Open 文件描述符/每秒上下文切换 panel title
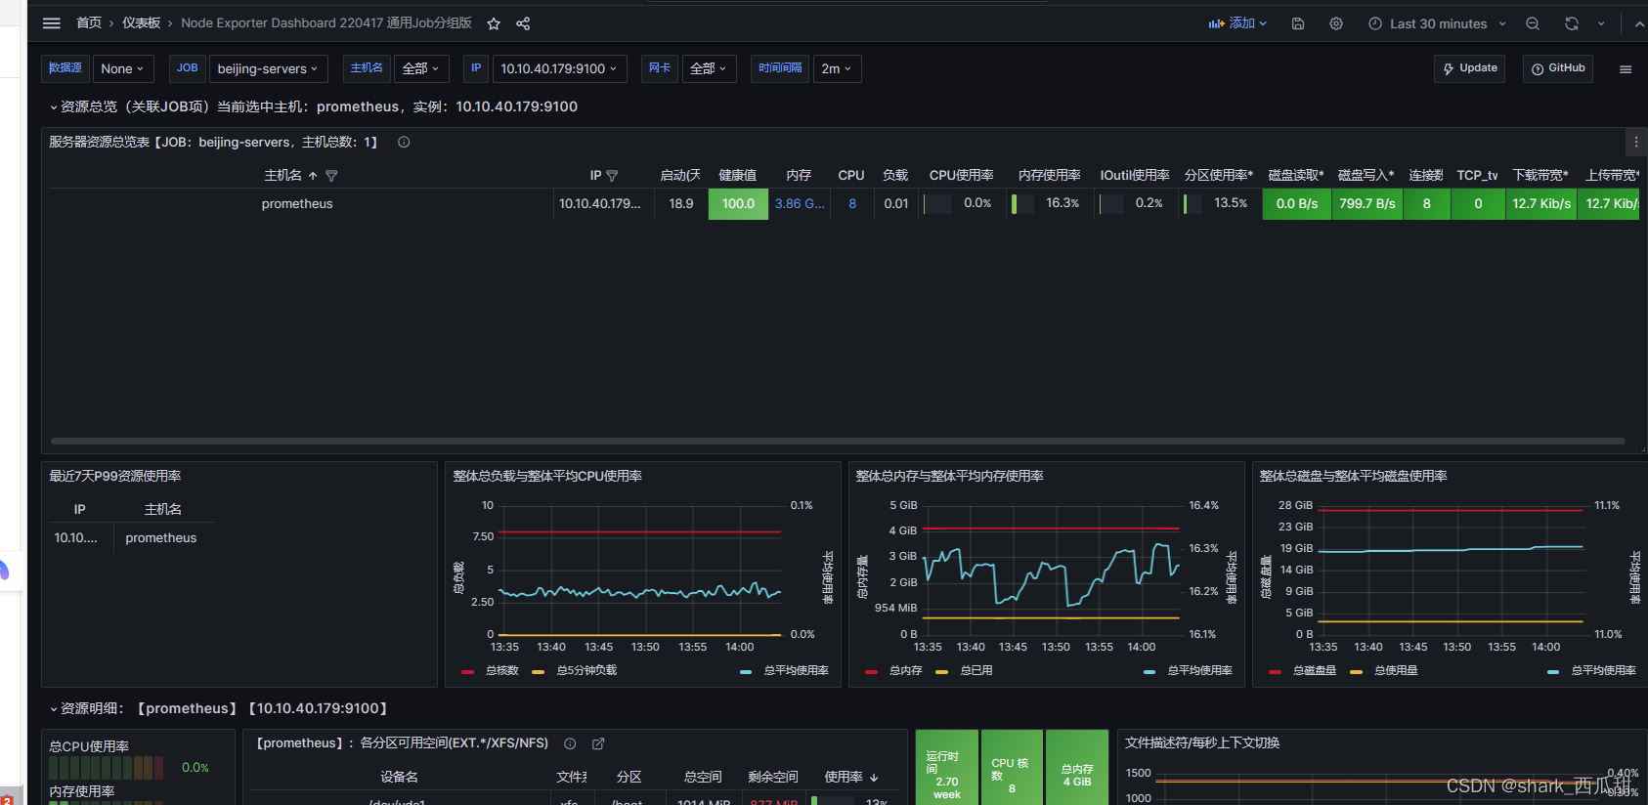The image size is (1648, 805). click(x=1202, y=743)
